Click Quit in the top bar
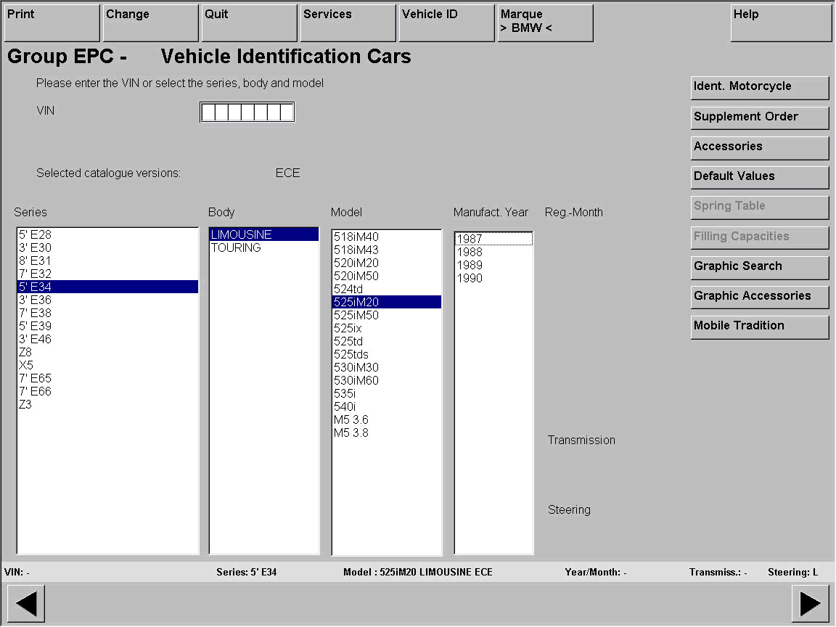This screenshot has width=836, height=627. coord(249,23)
